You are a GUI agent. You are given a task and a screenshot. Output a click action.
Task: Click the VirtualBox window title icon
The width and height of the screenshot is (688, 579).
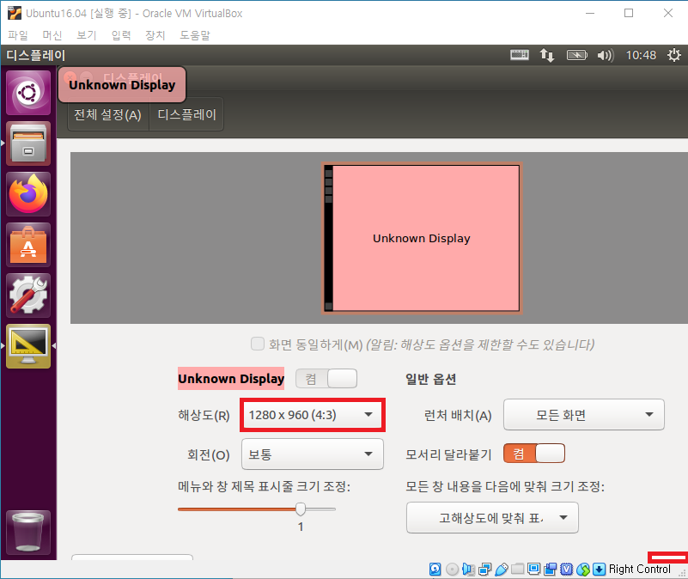click(15, 13)
